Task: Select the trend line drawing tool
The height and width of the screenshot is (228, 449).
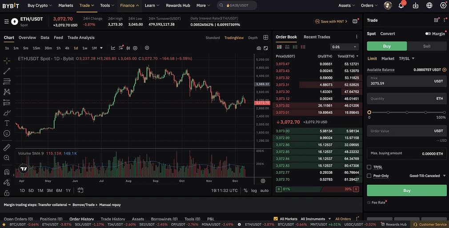Action: pyautogui.click(x=7, y=71)
